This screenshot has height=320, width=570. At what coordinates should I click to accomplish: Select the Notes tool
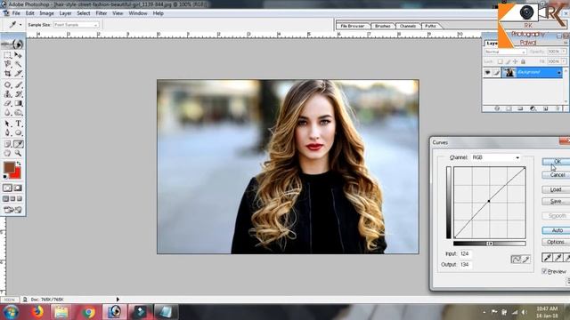(8, 144)
